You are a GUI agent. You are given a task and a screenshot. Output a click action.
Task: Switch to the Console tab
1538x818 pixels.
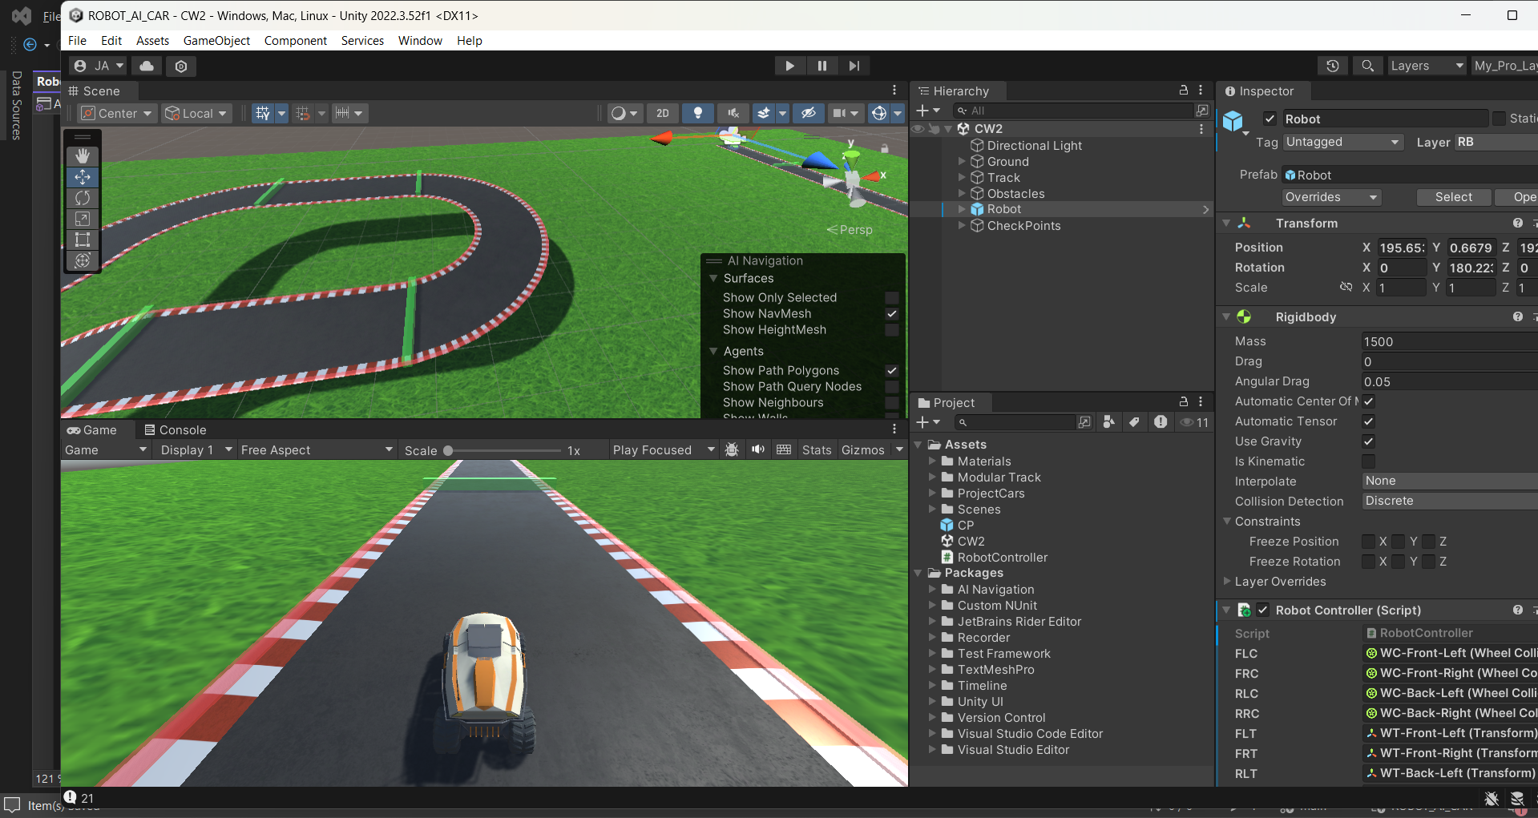point(176,430)
